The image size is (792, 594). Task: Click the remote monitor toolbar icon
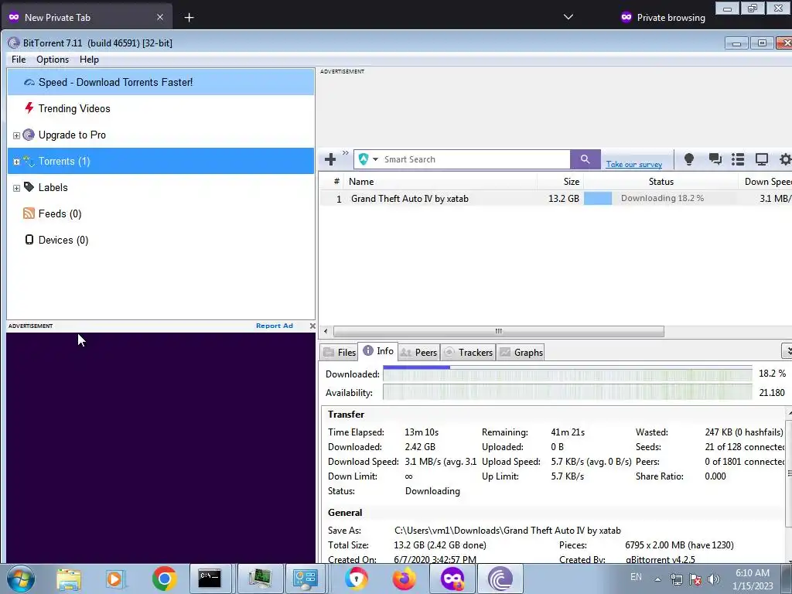762,159
